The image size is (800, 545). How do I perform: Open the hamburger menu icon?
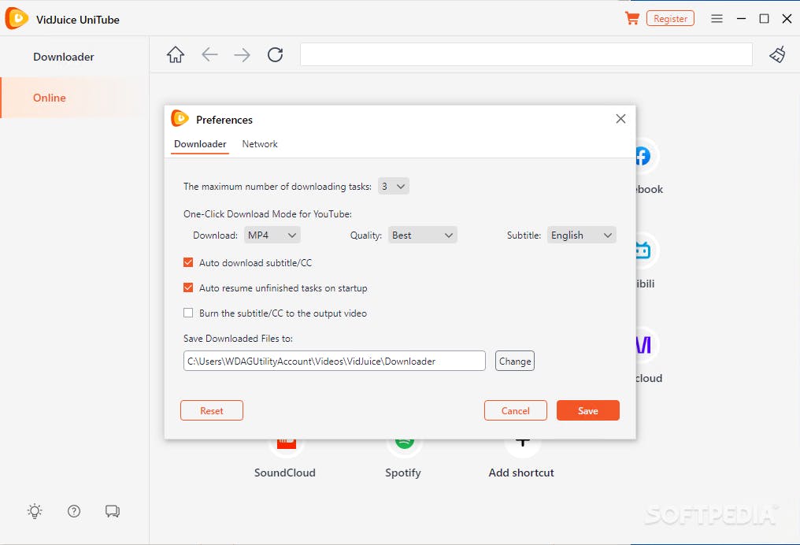tap(717, 19)
